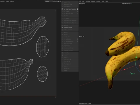Choose Remove UV Pins command

(x=70, y=4)
